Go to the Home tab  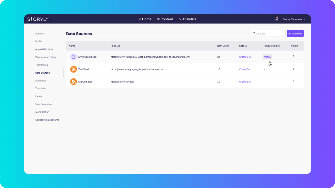pyautogui.click(x=145, y=19)
